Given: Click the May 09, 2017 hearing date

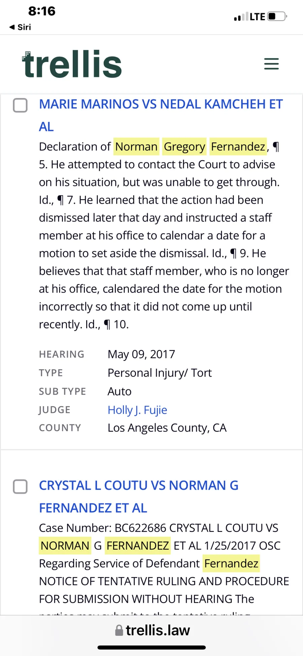Looking at the screenshot, I should click(x=141, y=354).
